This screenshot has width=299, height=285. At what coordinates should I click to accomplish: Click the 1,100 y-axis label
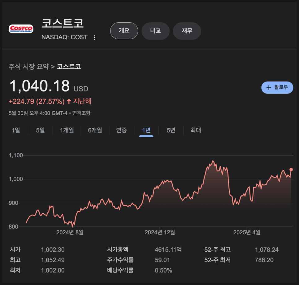(16, 155)
